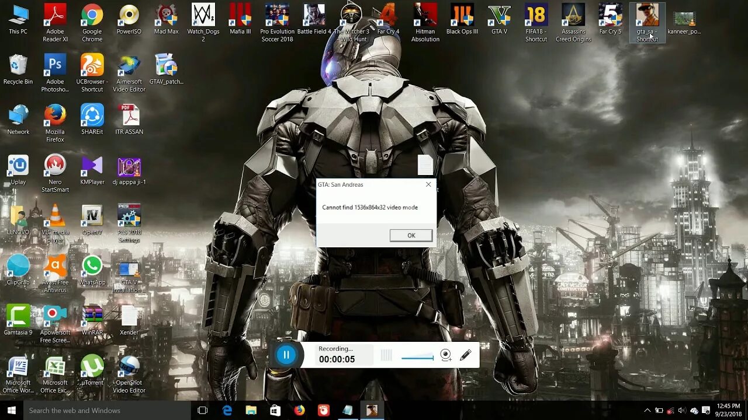The height and width of the screenshot is (420, 748).
Task: Select the Watch_Dogs 2 shortcut
Action: pos(203,23)
